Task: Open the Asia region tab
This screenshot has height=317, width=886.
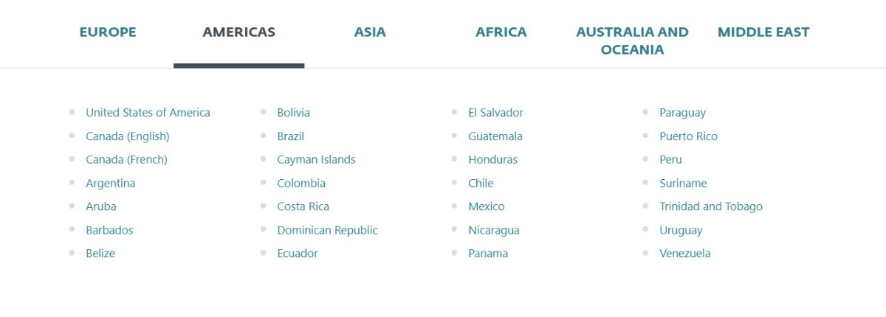Action: tap(370, 32)
